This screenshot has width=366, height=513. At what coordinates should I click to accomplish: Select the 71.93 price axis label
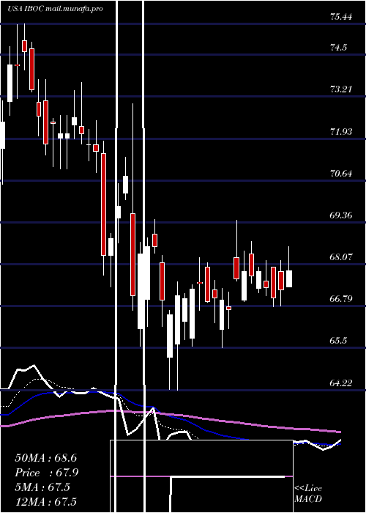[x=341, y=132]
